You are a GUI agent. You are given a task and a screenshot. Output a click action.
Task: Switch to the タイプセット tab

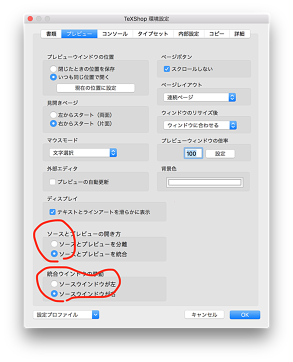click(153, 33)
